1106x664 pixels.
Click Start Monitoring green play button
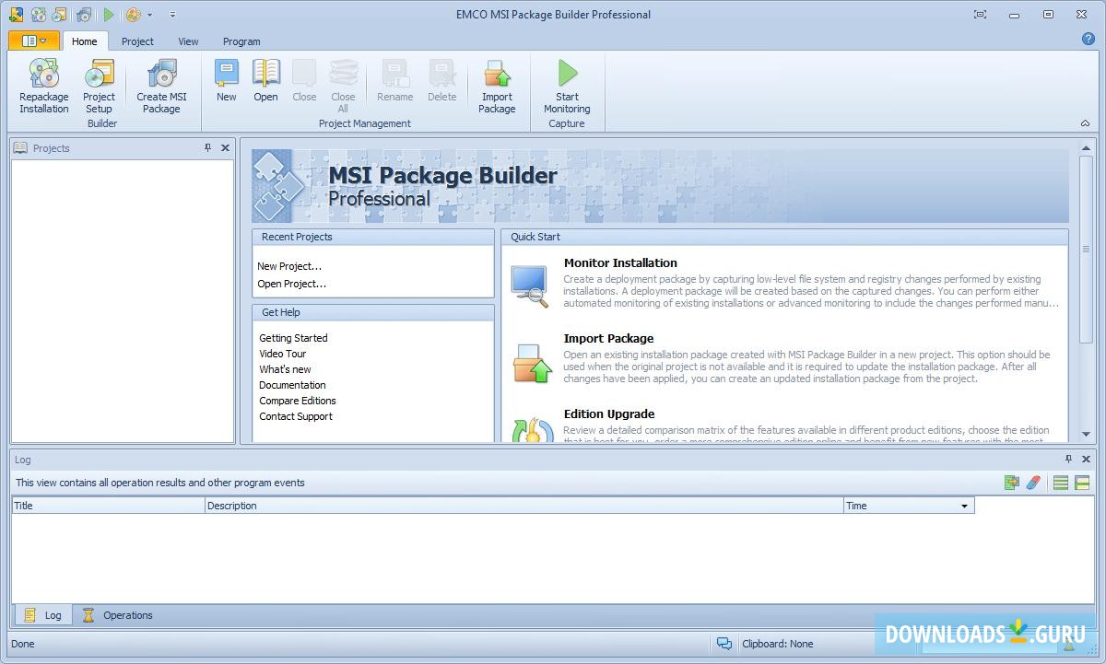click(x=567, y=87)
